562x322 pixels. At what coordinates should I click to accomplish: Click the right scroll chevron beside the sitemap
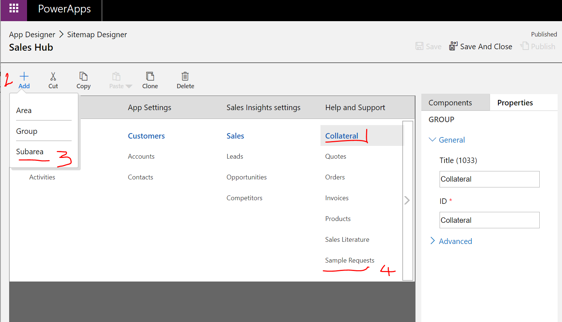click(x=407, y=200)
